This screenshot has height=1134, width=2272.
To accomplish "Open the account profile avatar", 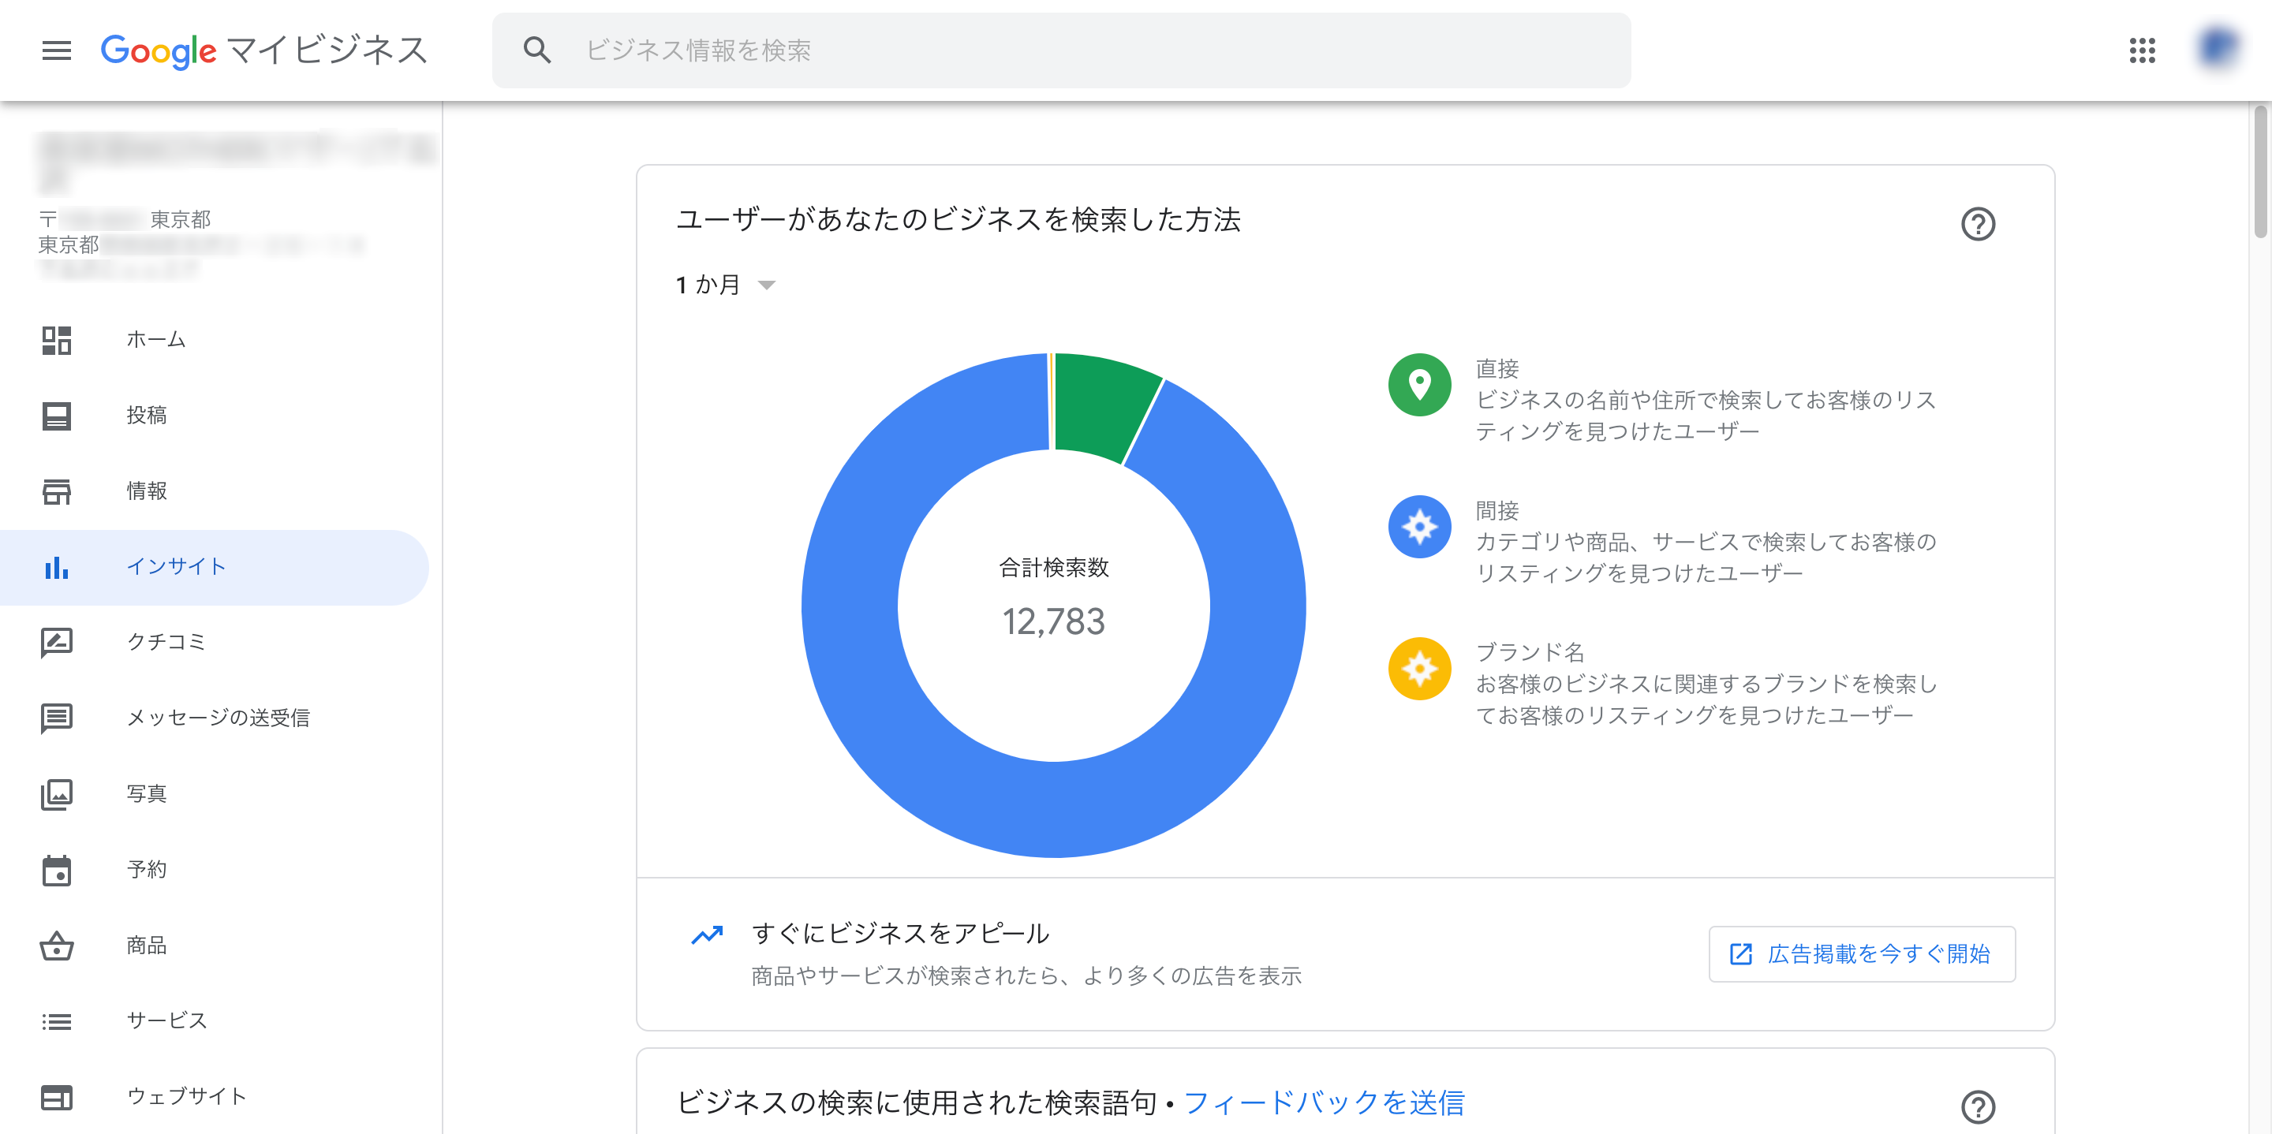I will (2218, 49).
